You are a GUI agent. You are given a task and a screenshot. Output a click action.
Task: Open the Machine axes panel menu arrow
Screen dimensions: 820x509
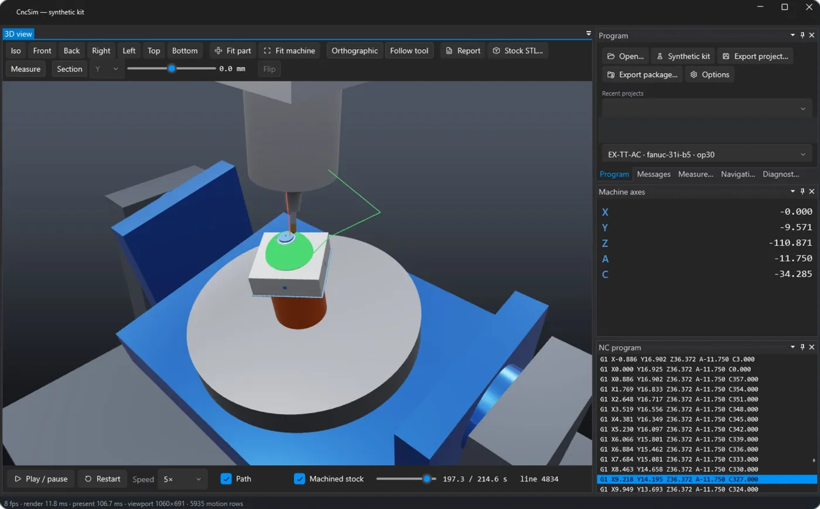pyautogui.click(x=792, y=191)
